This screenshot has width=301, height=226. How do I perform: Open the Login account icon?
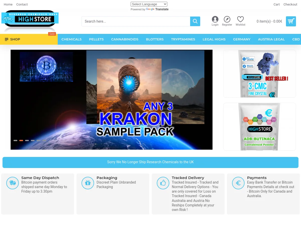coord(215,19)
